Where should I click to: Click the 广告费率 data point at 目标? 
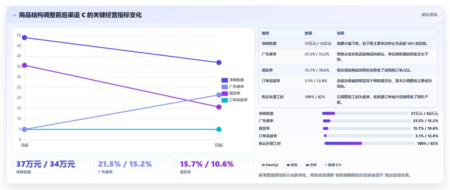click(x=219, y=95)
